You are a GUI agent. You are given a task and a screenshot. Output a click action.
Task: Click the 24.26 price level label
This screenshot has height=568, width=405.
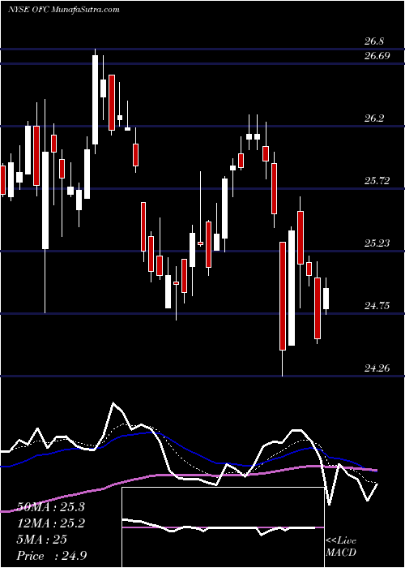[377, 368]
